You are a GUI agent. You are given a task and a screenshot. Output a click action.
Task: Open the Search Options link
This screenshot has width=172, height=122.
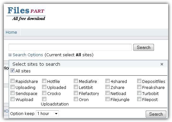tap(28, 55)
